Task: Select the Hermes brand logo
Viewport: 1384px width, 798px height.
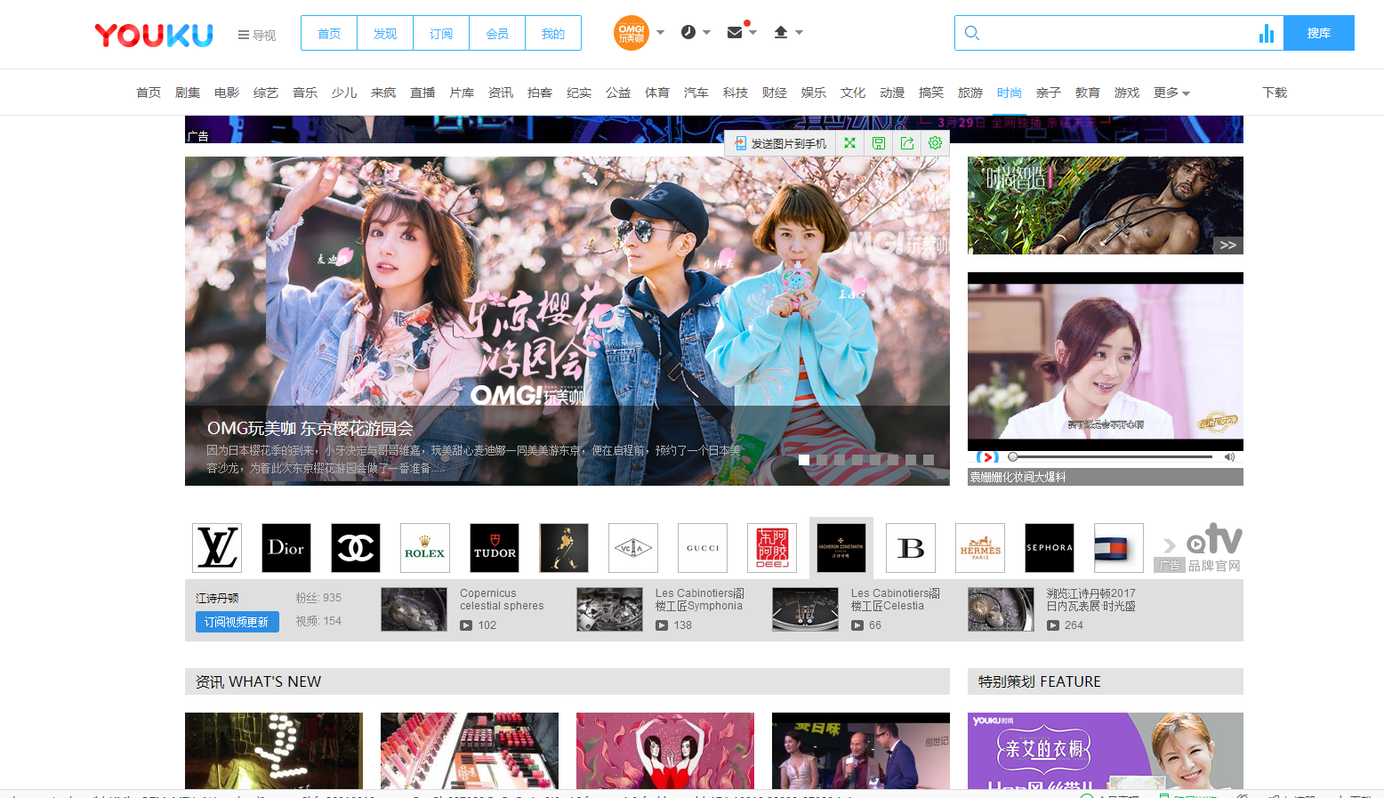Action: click(980, 548)
